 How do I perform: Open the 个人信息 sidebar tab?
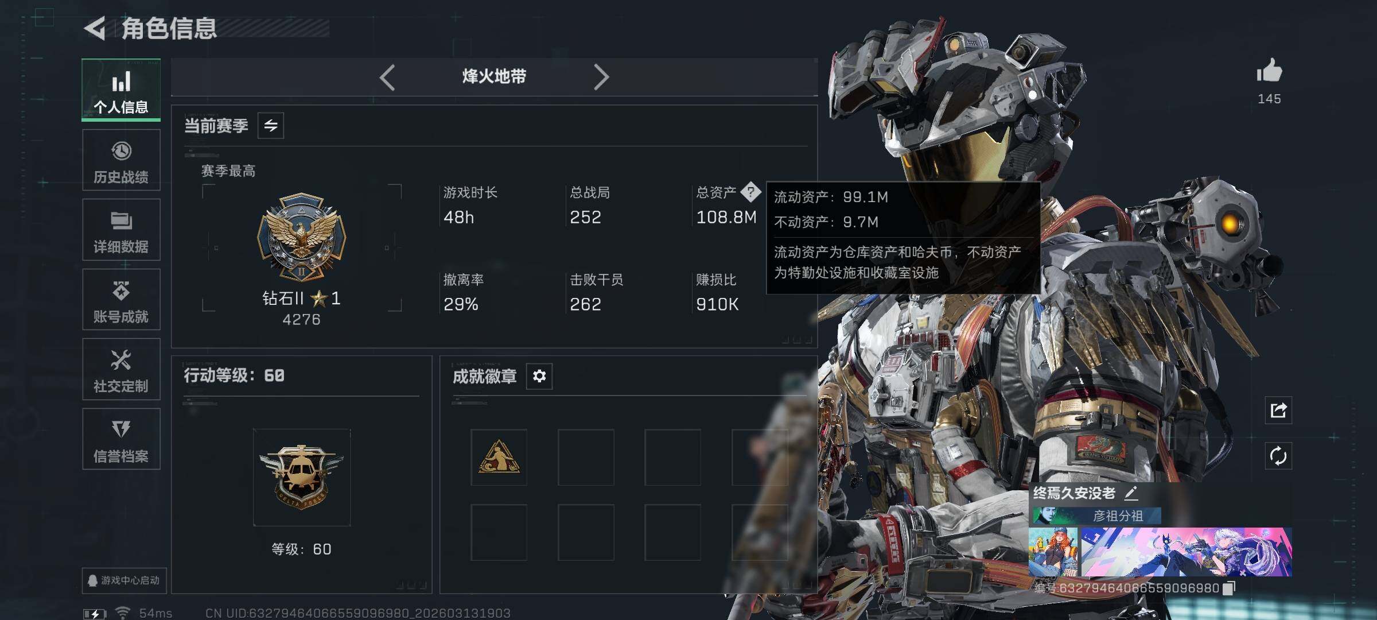[x=121, y=90]
